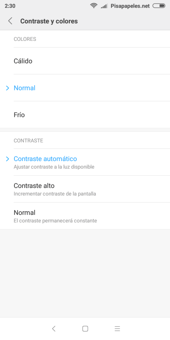Tap the CONTRASTE section header
170x340 pixels.
point(29,140)
